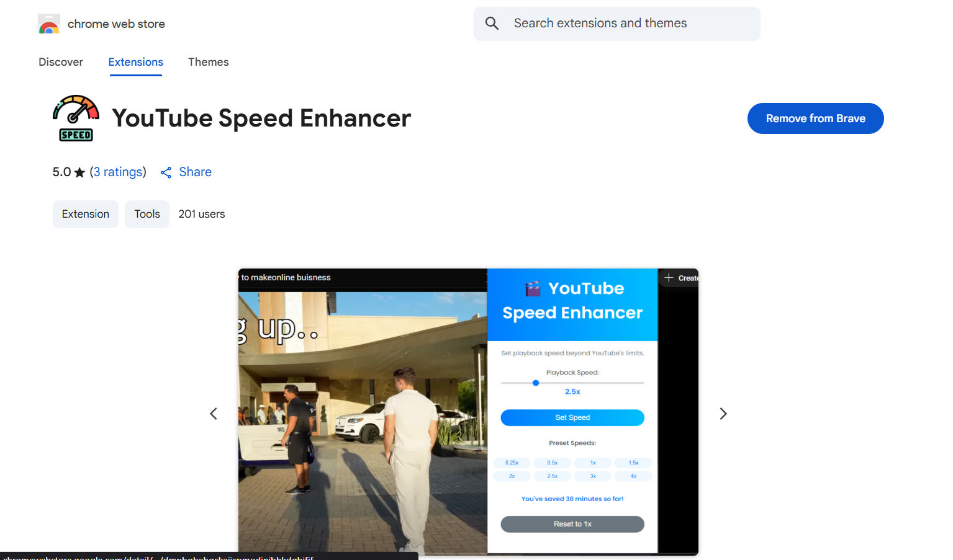Click the 0.25x preset speed chip

click(512, 463)
